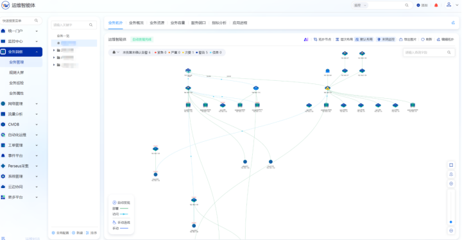Click 全局配置 at tree panel bottom
This screenshot has height=240, width=462.
coord(60,233)
